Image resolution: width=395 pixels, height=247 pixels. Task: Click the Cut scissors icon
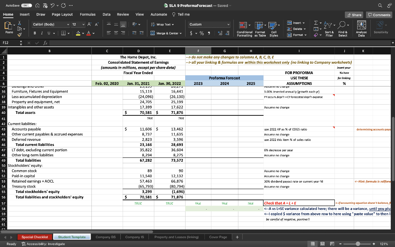click(19, 23)
